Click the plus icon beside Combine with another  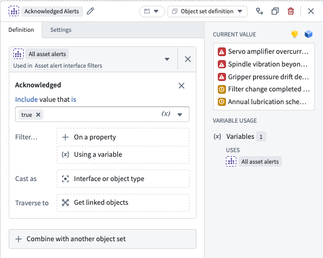click(x=18, y=239)
